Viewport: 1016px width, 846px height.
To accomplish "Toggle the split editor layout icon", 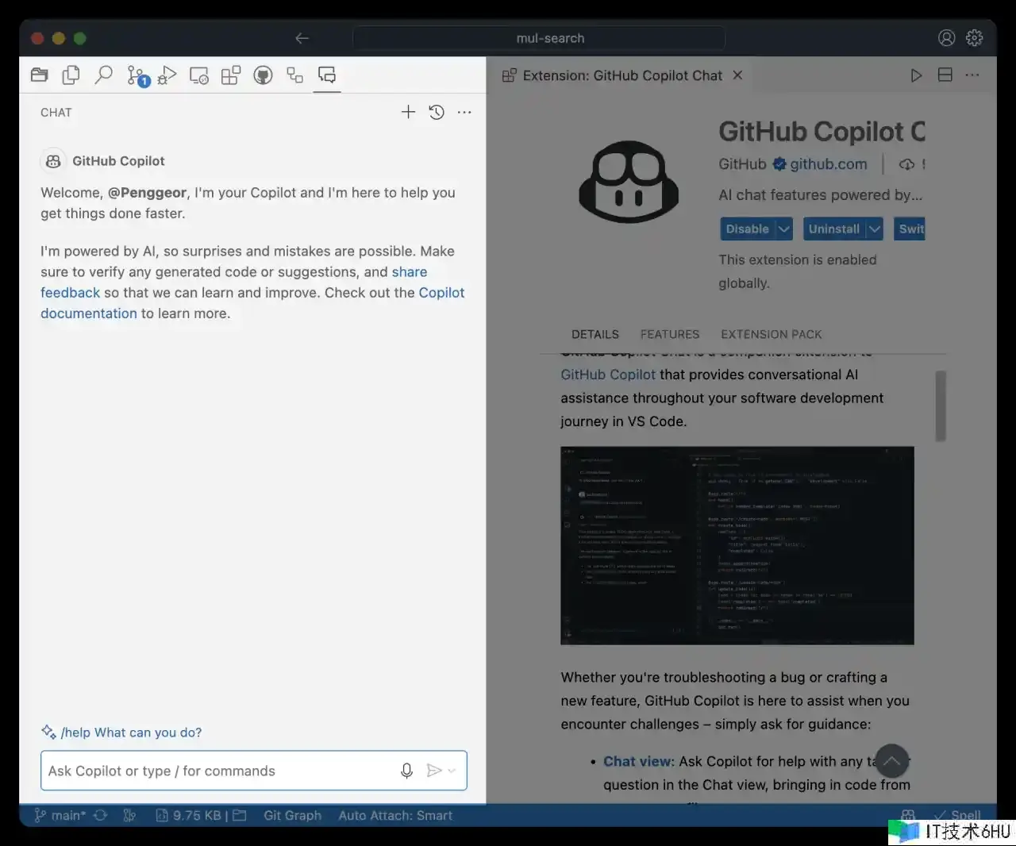I will point(945,75).
